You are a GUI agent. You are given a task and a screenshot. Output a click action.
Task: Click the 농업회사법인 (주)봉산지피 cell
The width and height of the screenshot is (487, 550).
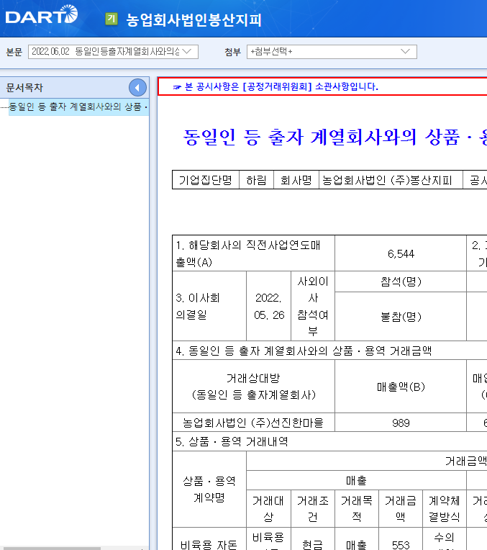391,180
